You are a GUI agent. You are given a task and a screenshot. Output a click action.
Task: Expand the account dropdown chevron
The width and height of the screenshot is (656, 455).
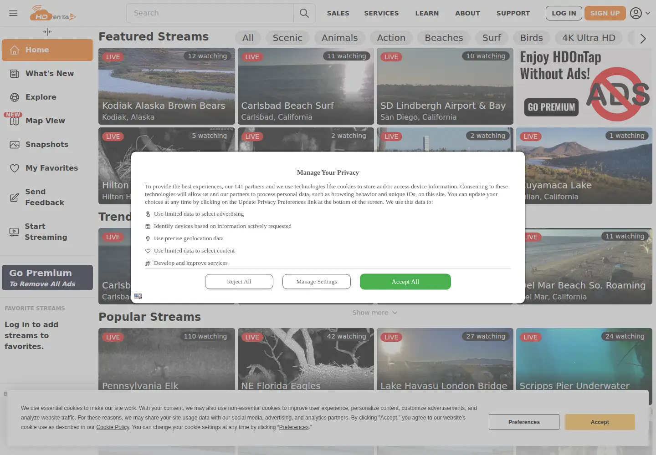648,13
